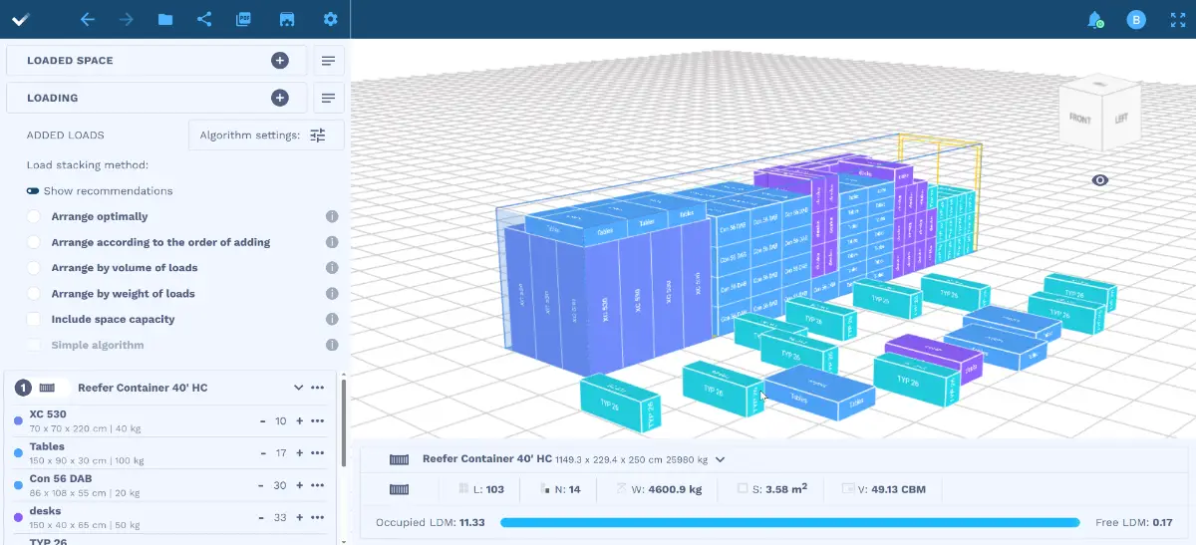The image size is (1196, 545).
Task: Click the Occupied LDM progress bar
Action: tap(788, 522)
